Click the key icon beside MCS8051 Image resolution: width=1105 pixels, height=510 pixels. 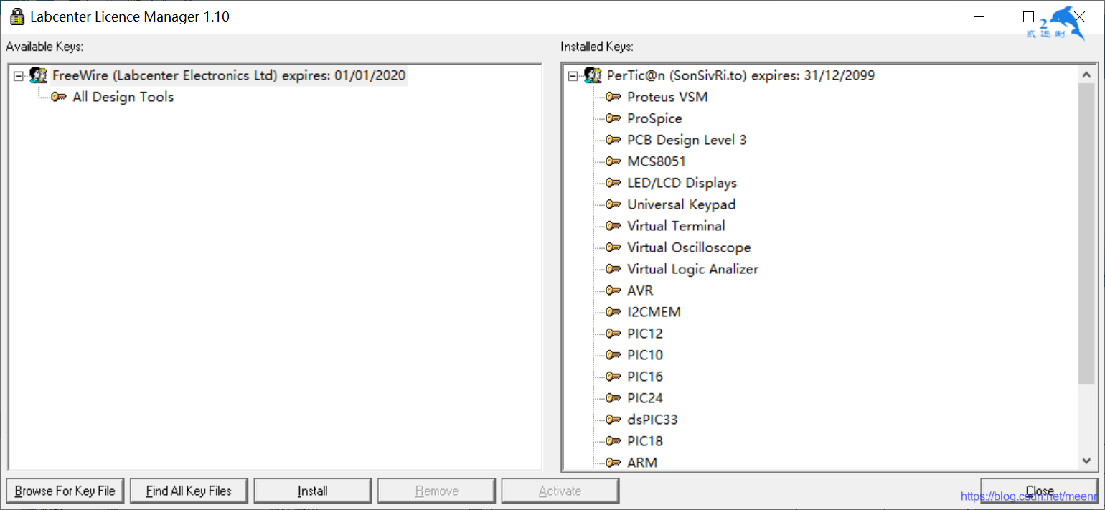click(x=613, y=161)
